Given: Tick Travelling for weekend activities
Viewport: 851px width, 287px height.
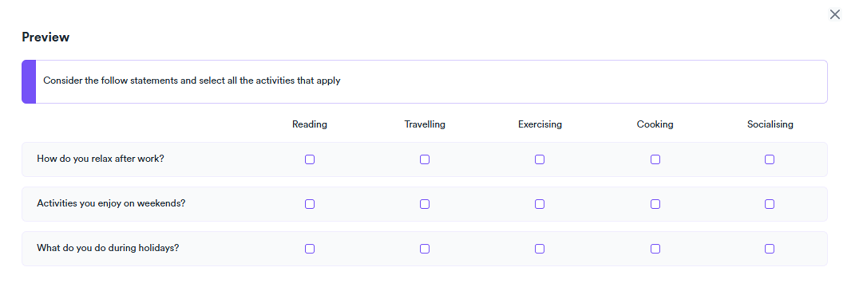Looking at the screenshot, I should point(424,204).
